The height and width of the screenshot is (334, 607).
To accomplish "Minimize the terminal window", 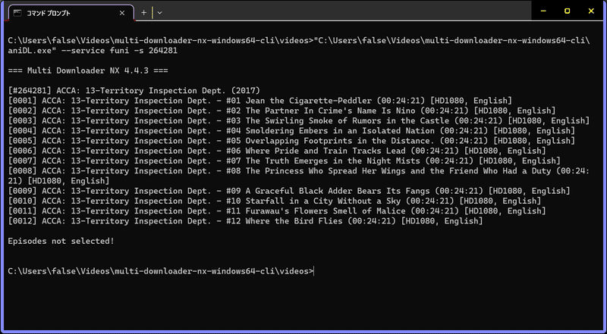I will pos(543,11).
